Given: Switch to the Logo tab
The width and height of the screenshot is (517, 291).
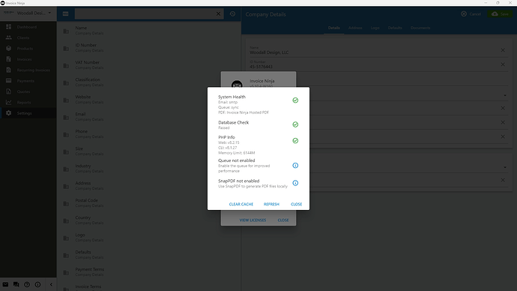Looking at the screenshot, I should [375, 28].
